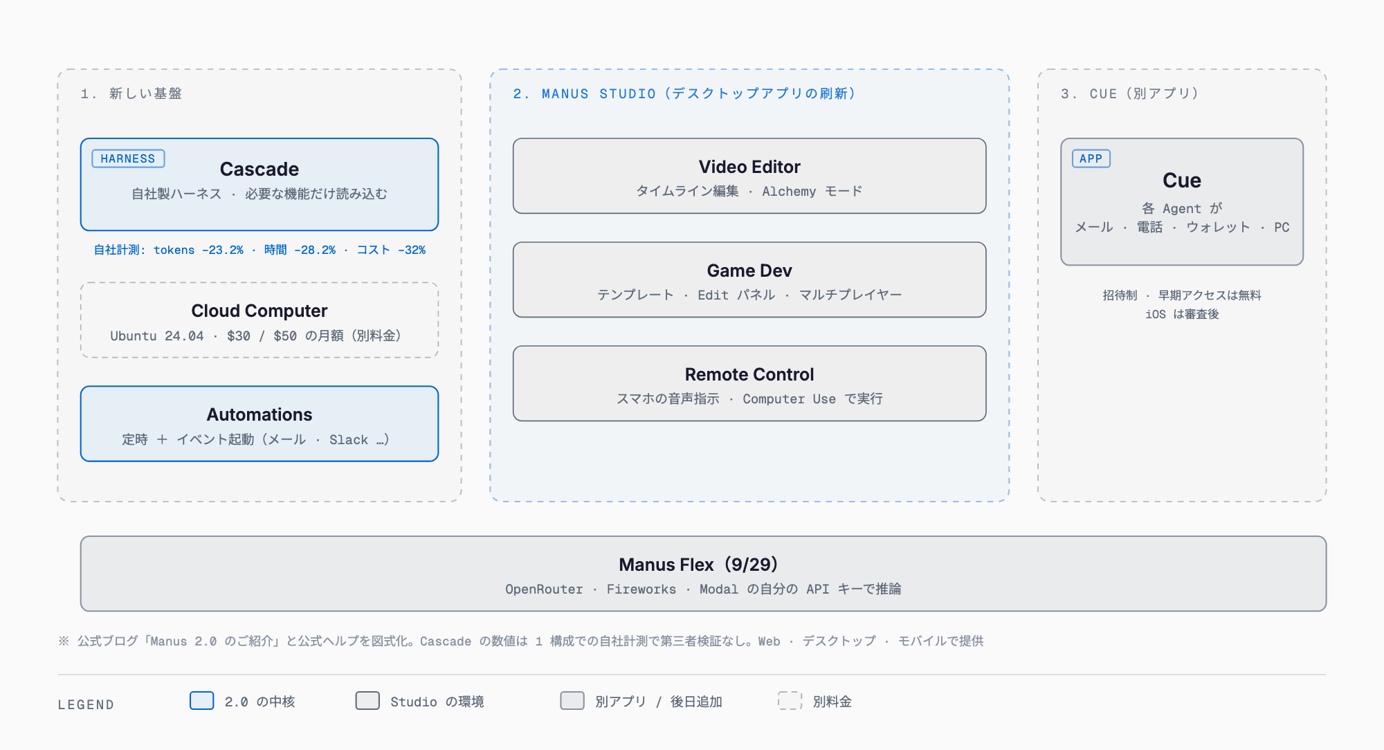
Task: Click '定時 + イベント起動' Automations subtitle
Action: point(256,439)
